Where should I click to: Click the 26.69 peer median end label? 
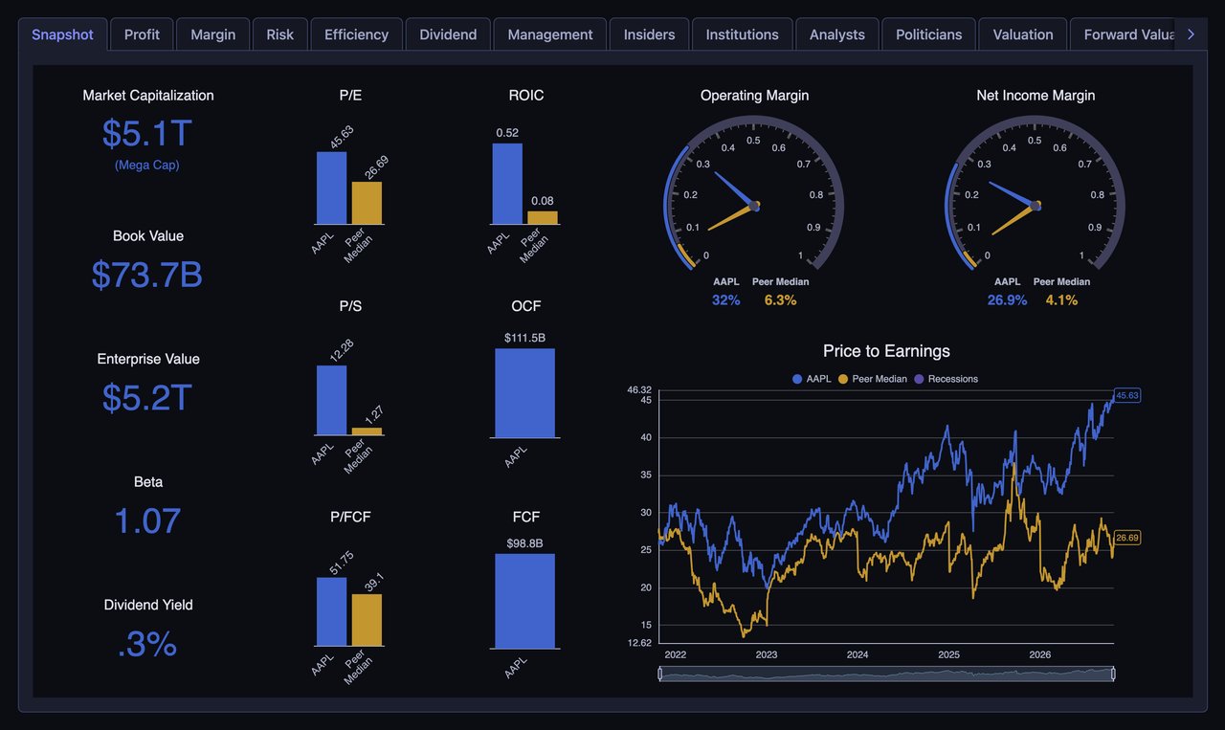(x=1127, y=538)
